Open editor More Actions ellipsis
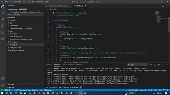 click(x=167, y=6)
